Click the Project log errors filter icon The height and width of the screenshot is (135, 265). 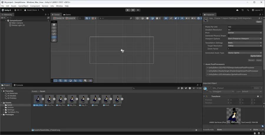[190, 88]
